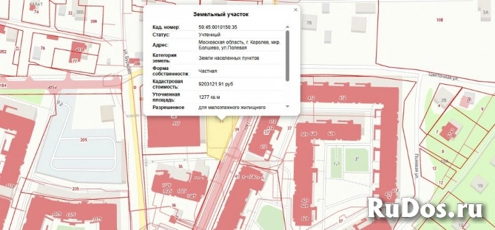Click the gray building labeled 78

[x=309, y=23]
